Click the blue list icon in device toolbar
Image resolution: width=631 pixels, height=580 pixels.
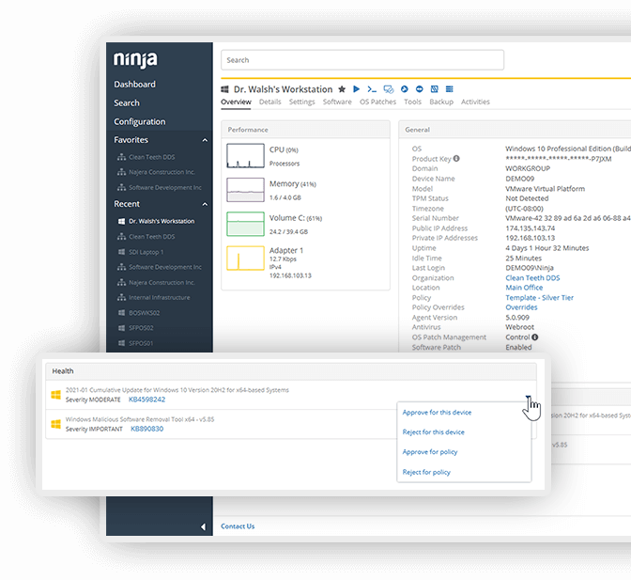449,89
